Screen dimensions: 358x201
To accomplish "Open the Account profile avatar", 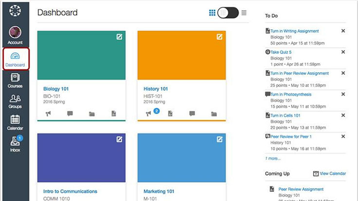I will [15, 33].
